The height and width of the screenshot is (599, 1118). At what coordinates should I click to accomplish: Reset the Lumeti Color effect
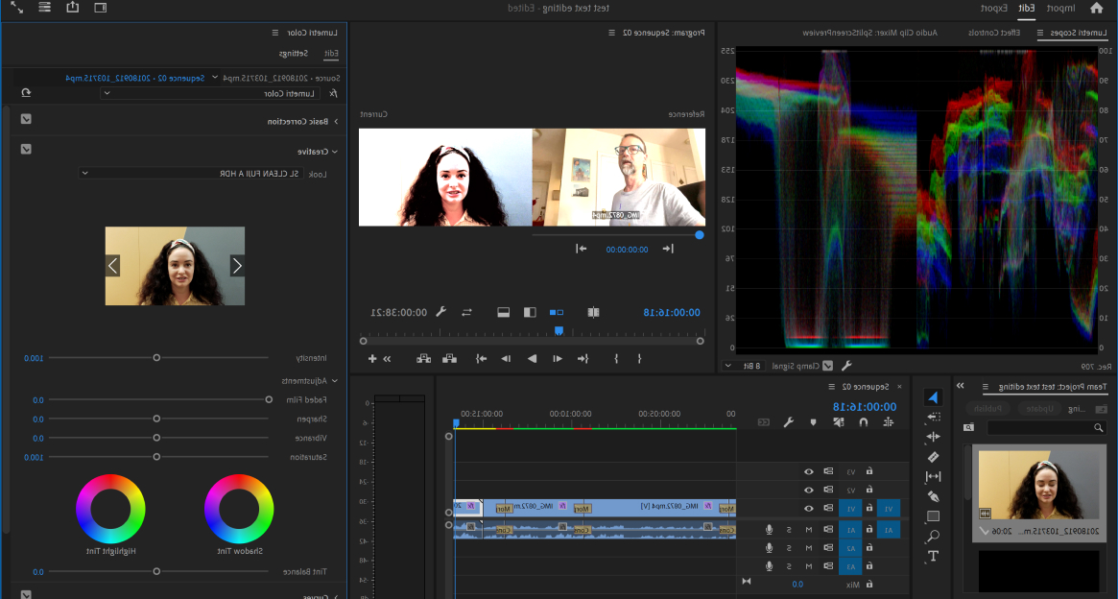tap(26, 93)
